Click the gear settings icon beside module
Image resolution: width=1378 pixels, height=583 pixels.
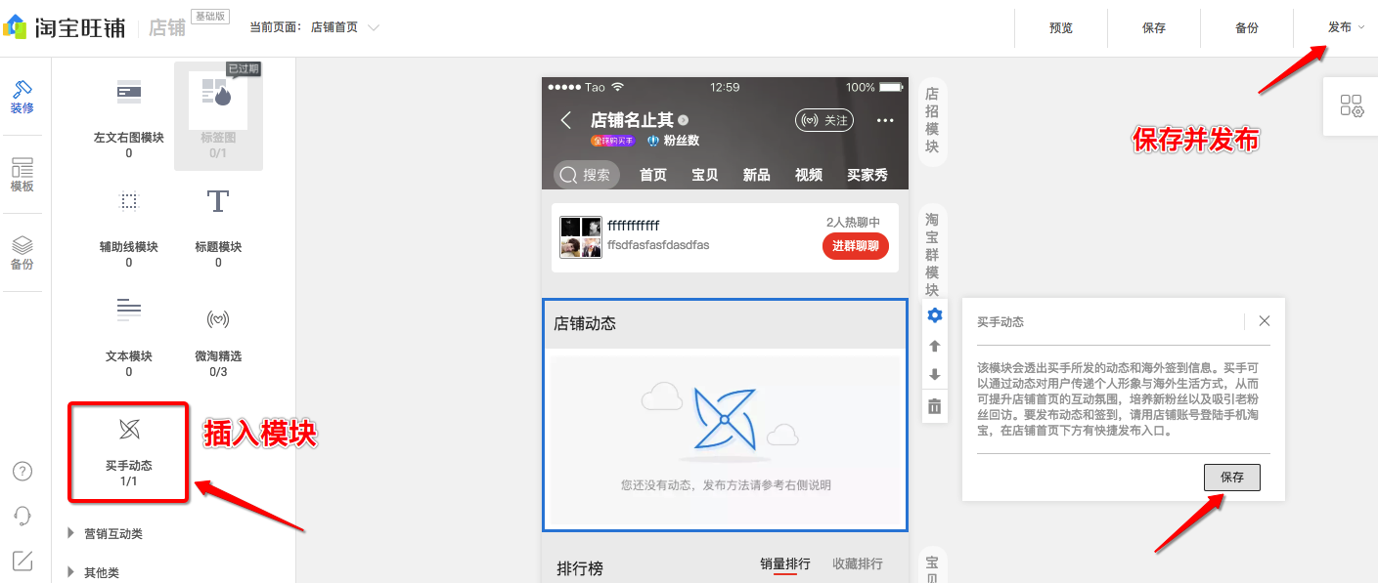pos(934,314)
